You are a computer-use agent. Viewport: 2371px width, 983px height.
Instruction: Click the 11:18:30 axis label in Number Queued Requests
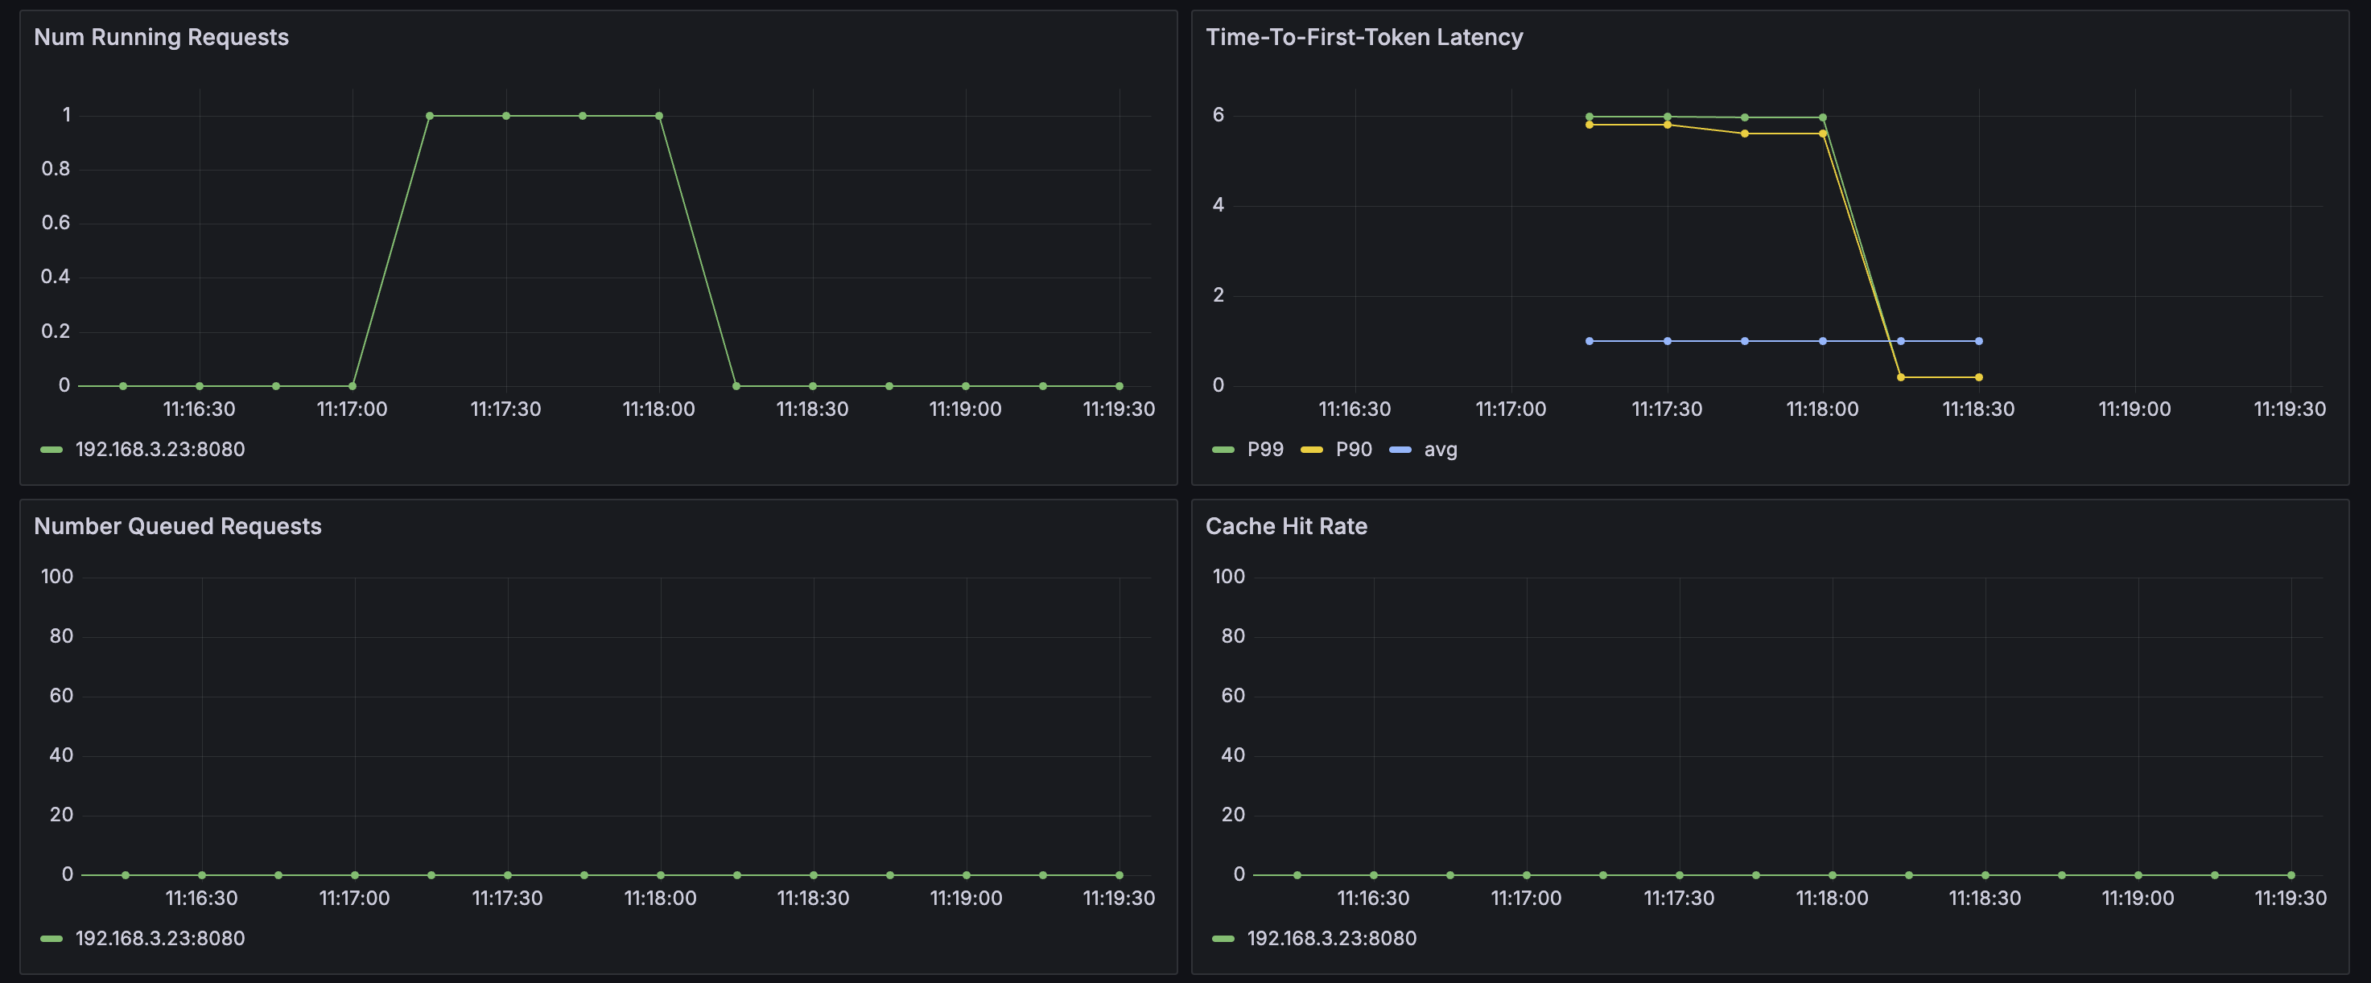814,899
